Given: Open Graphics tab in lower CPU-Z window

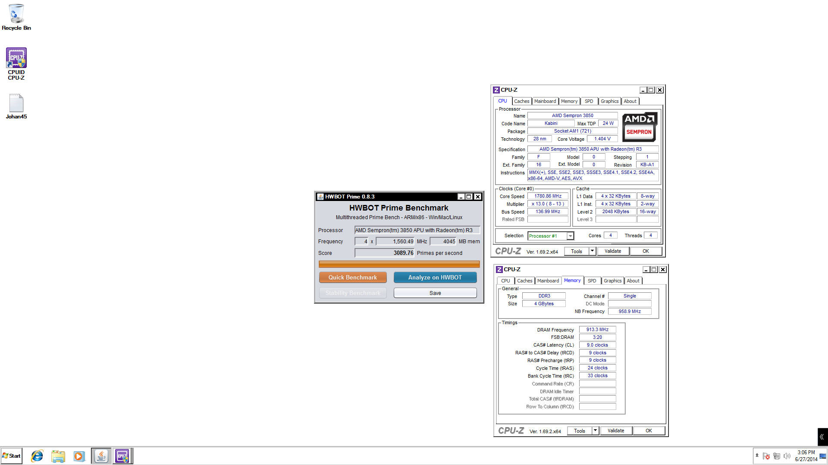Looking at the screenshot, I should coord(613,281).
